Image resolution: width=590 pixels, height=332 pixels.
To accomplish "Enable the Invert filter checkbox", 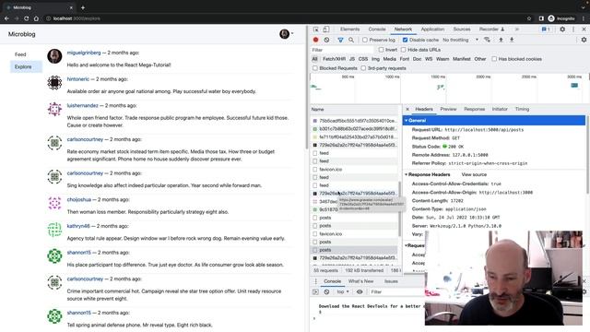I will coord(381,50).
